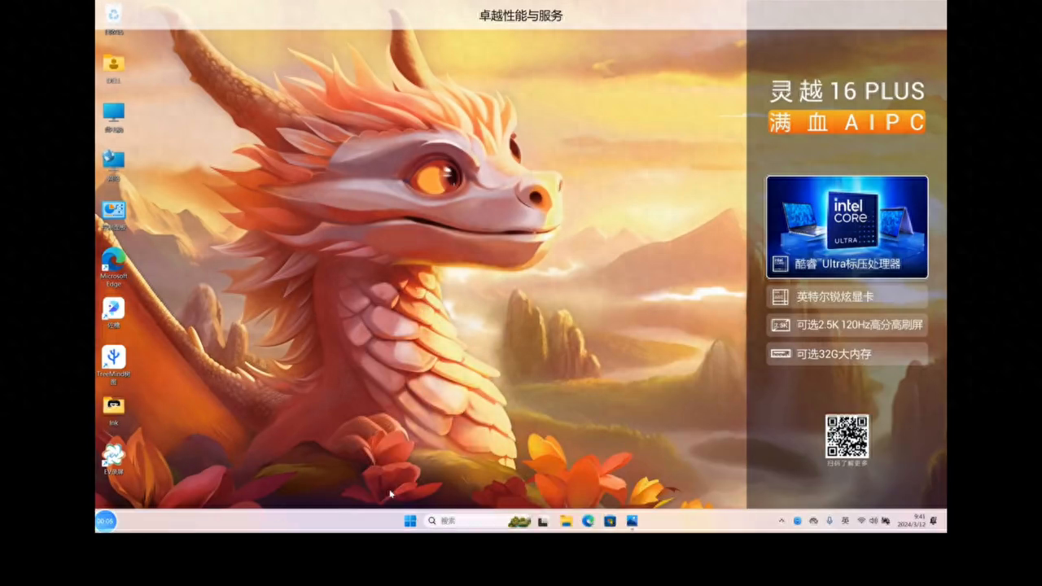Launch Microsoft Store from the taskbar

(x=609, y=521)
